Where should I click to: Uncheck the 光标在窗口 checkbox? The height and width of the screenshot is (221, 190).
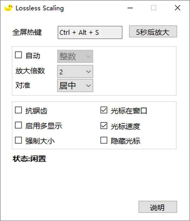[104, 110]
